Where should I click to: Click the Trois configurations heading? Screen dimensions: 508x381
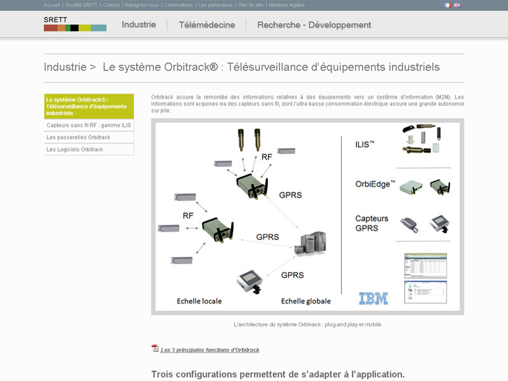tap(278, 374)
